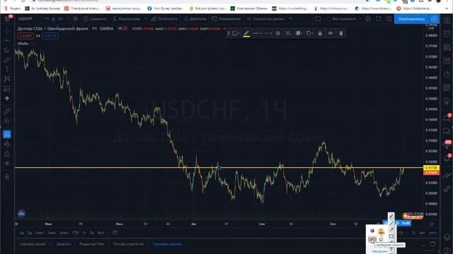Click the Compare symbol button
453x254 pixels.
[x=95, y=19]
